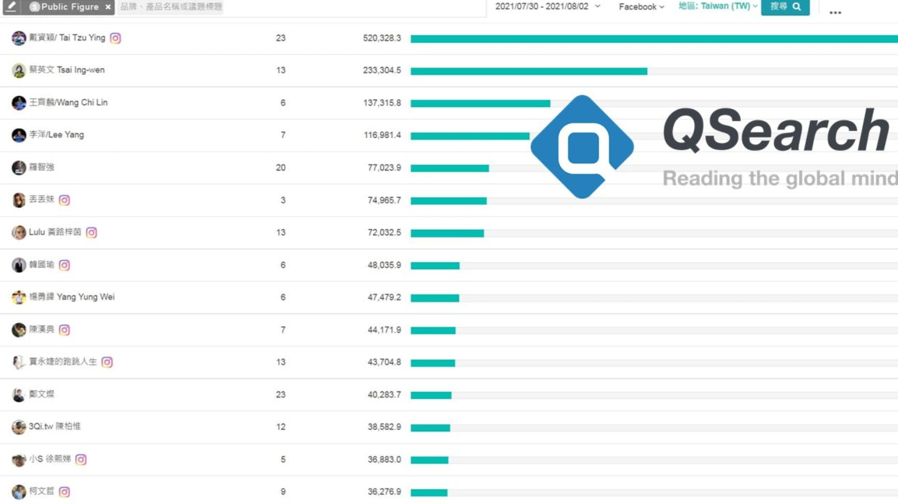Open the date range dropdown

click(547, 6)
